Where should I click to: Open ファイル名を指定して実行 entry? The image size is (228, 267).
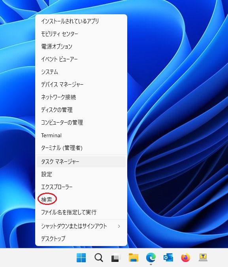point(81,212)
